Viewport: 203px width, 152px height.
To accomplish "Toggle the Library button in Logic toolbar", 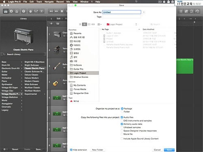I will point(6,11).
